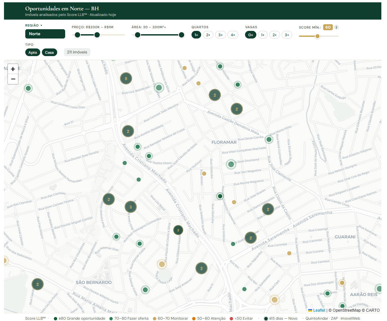Select green marker near Rua Ademar Dias
This screenshot has width=387, height=321.
pyautogui.click(x=116, y=237)
